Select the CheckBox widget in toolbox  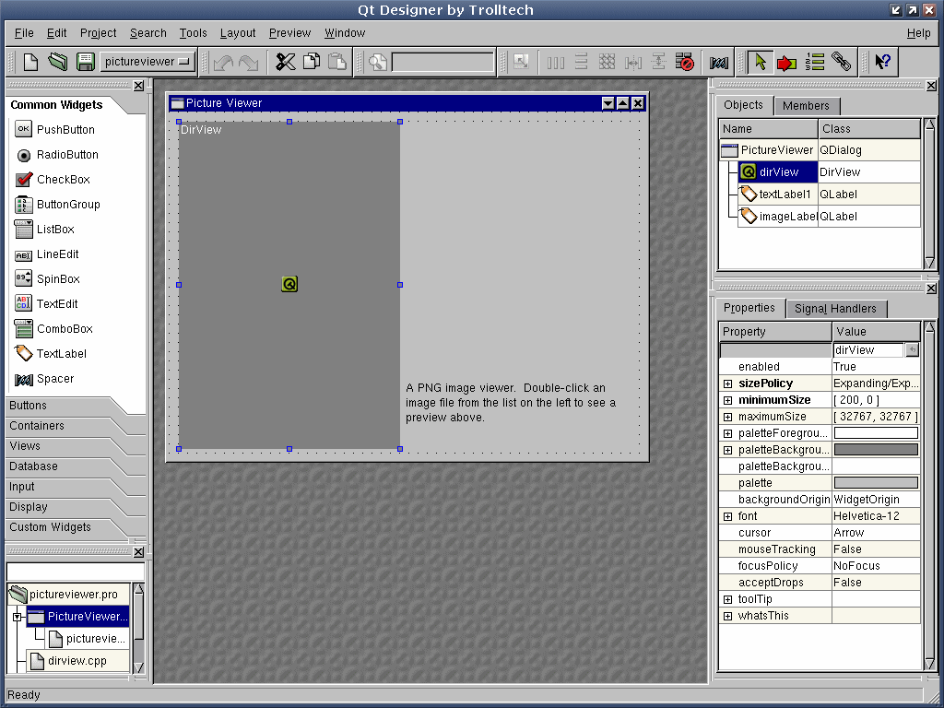(63, 180)
